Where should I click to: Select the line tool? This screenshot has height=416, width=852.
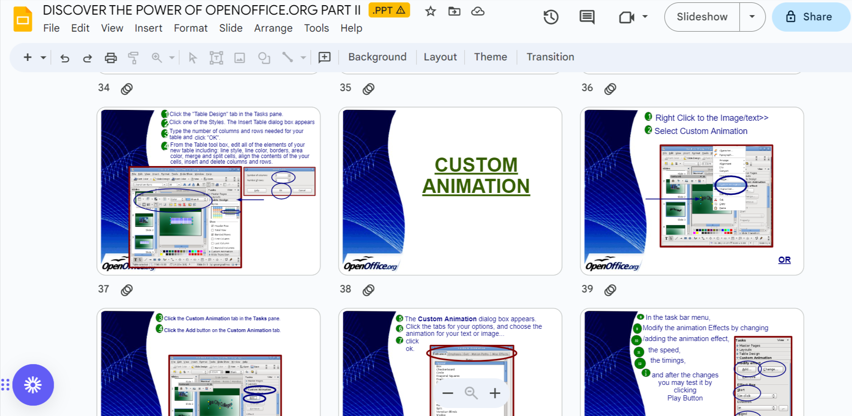pos(287,57)
